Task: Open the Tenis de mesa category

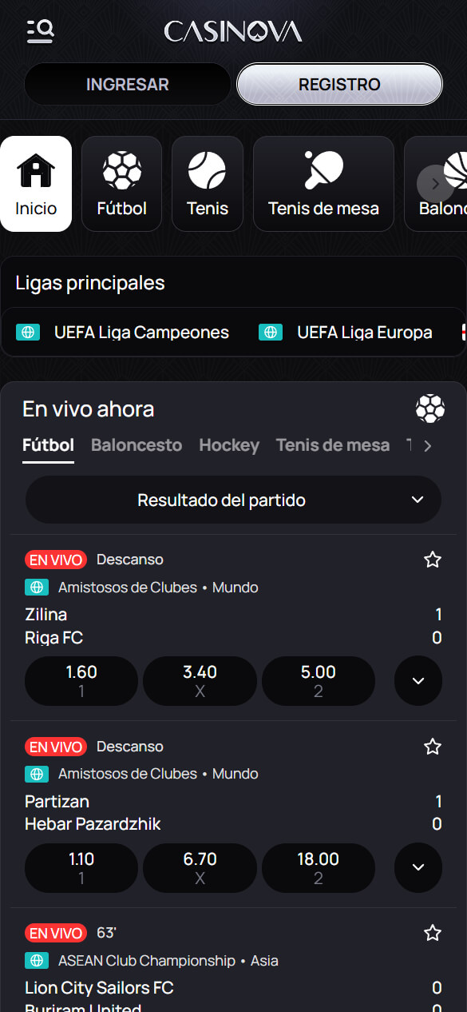Action: click(323, 184)
